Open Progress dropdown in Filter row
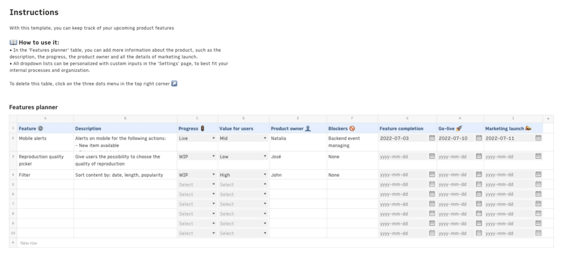 coord(197,175)
